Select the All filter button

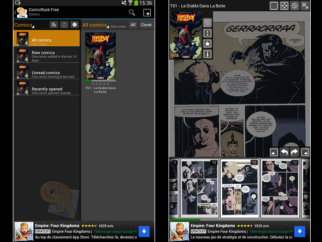point(133,25)
